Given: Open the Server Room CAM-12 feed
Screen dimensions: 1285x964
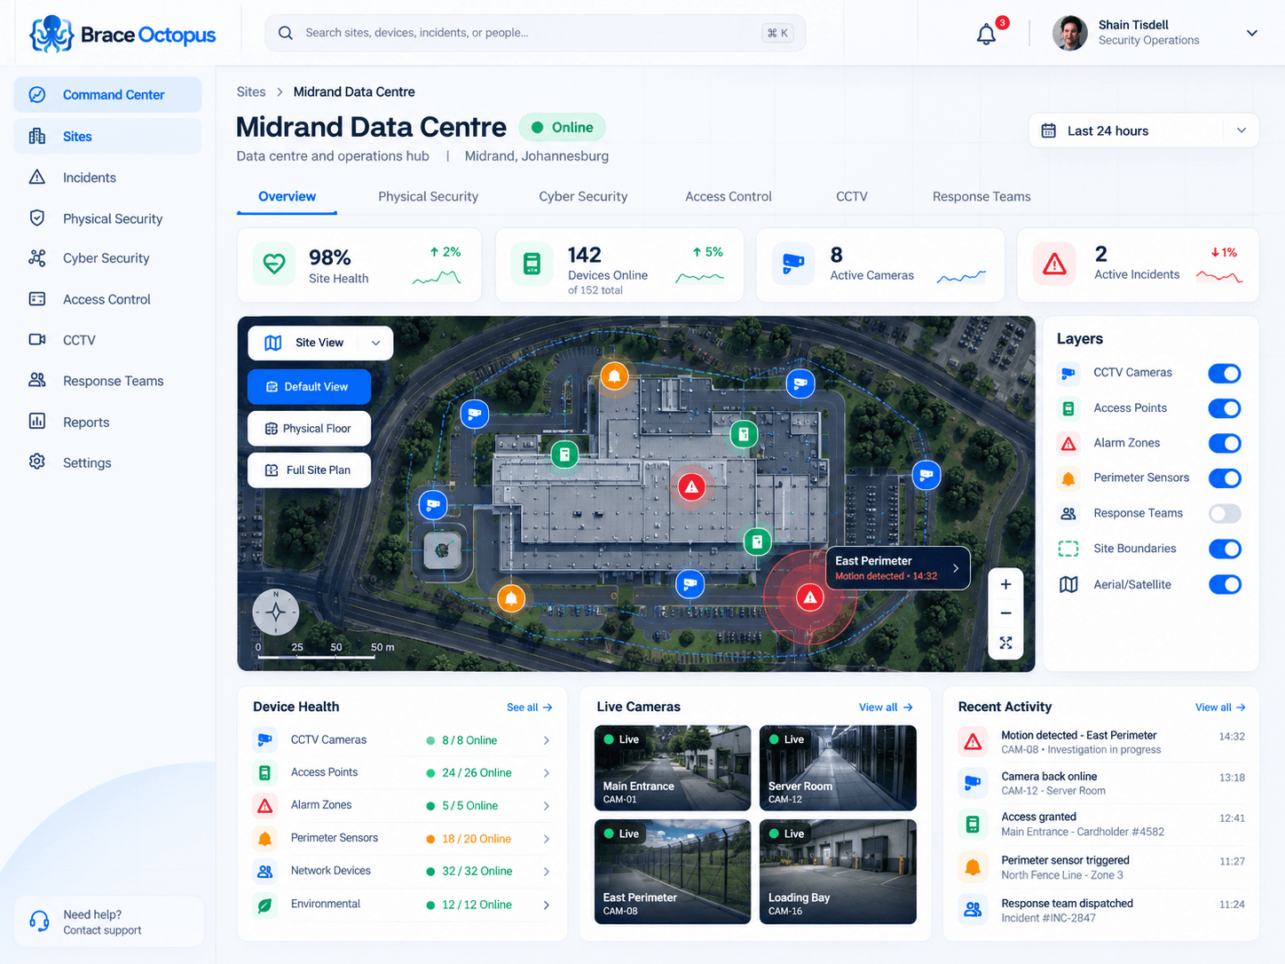Looking at the screenshot, I should point(838,768).
